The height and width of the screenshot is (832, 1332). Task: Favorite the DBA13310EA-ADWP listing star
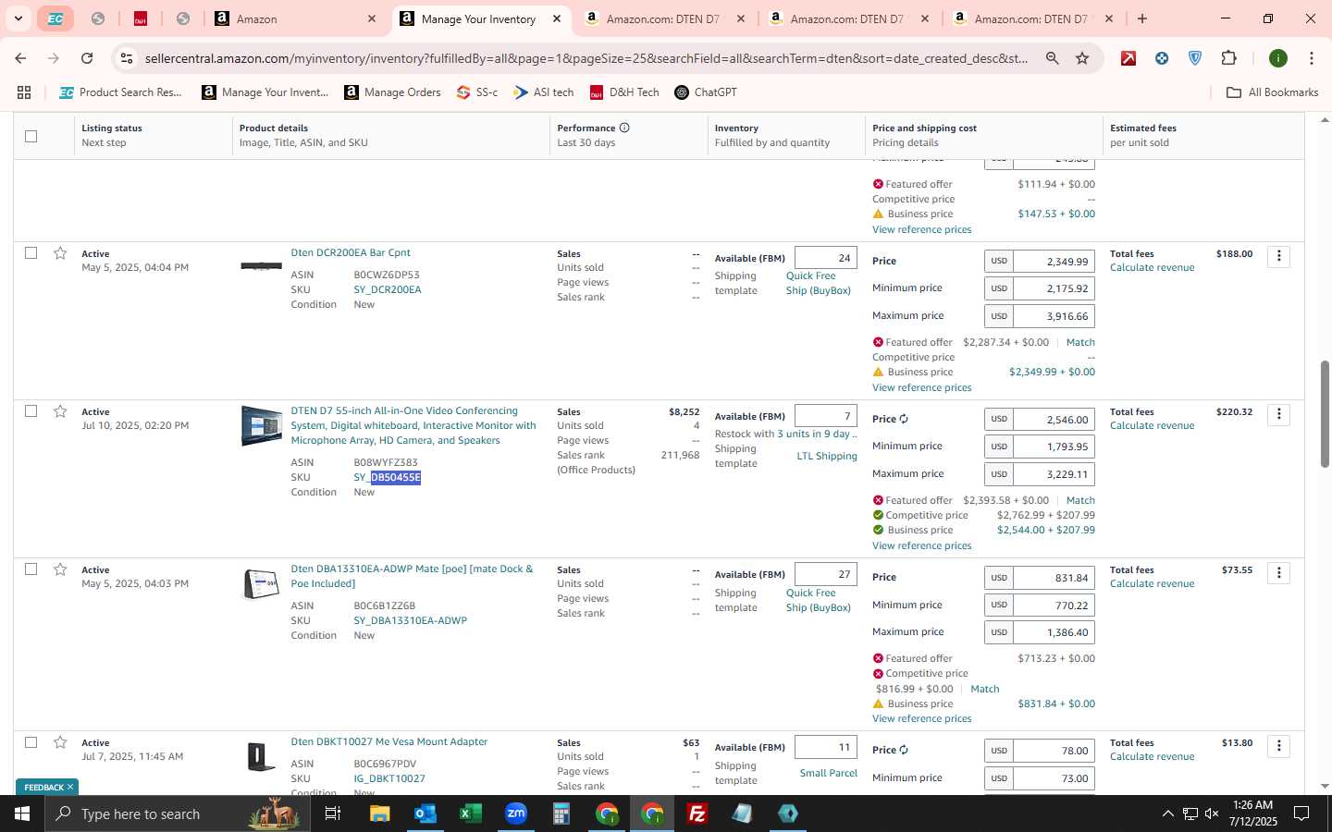pos(60,569)
